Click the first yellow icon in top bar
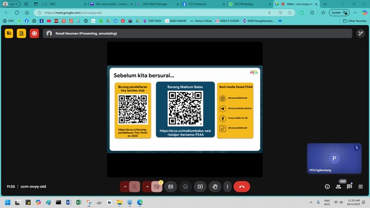This screenshot has width=370, height=208. [x=9, y=34]
